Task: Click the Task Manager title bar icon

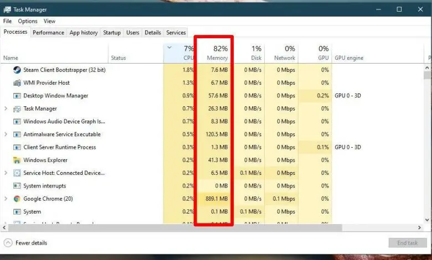Action: click(x=7, y=9)
